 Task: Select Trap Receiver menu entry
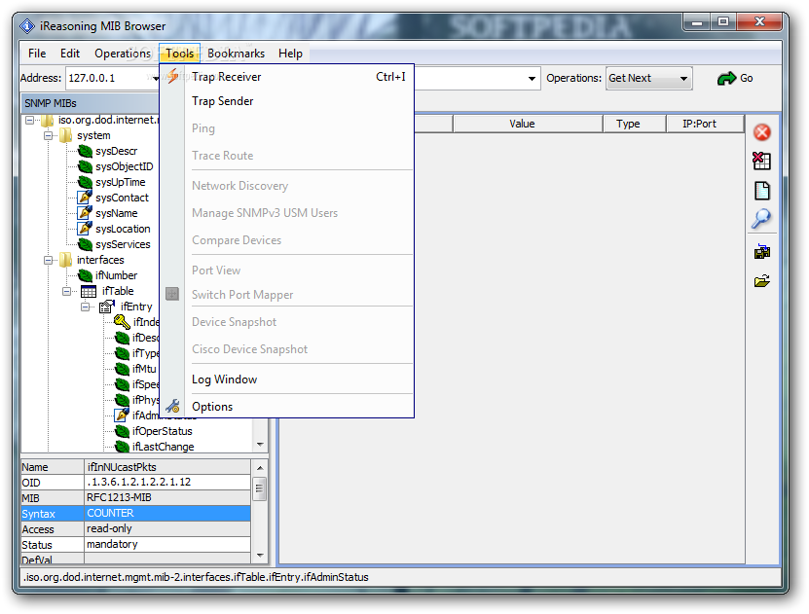click(286, 76)
